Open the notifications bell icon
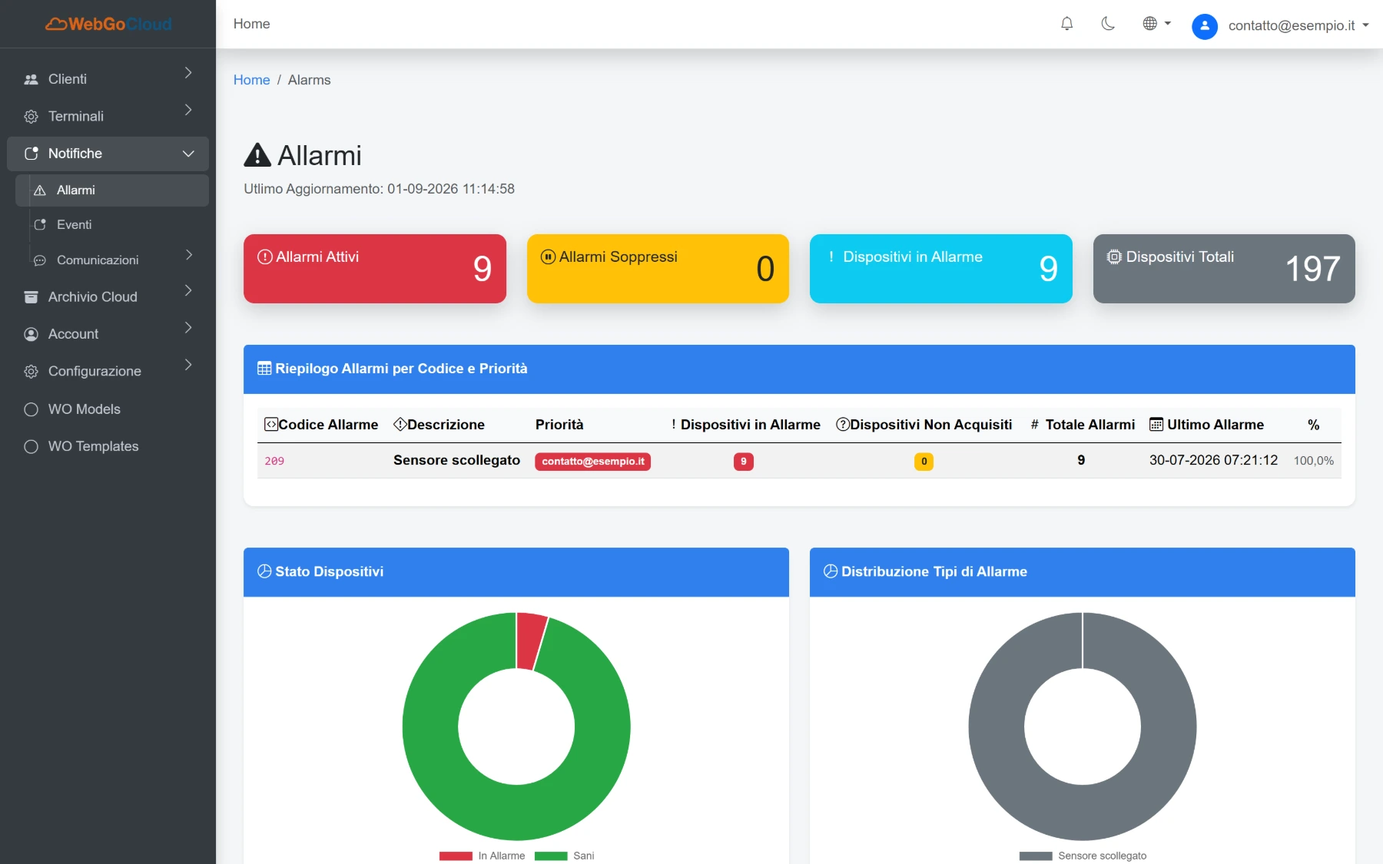Screen dimensions: 1383x864 point(1066,24)
